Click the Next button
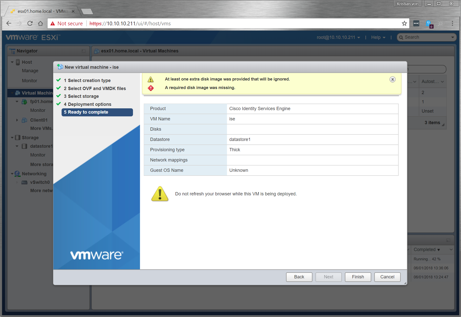The height and width of the screenshot is (317, 461). [329, 277]
